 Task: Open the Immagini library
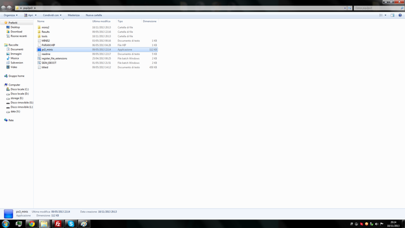[16, 54]
